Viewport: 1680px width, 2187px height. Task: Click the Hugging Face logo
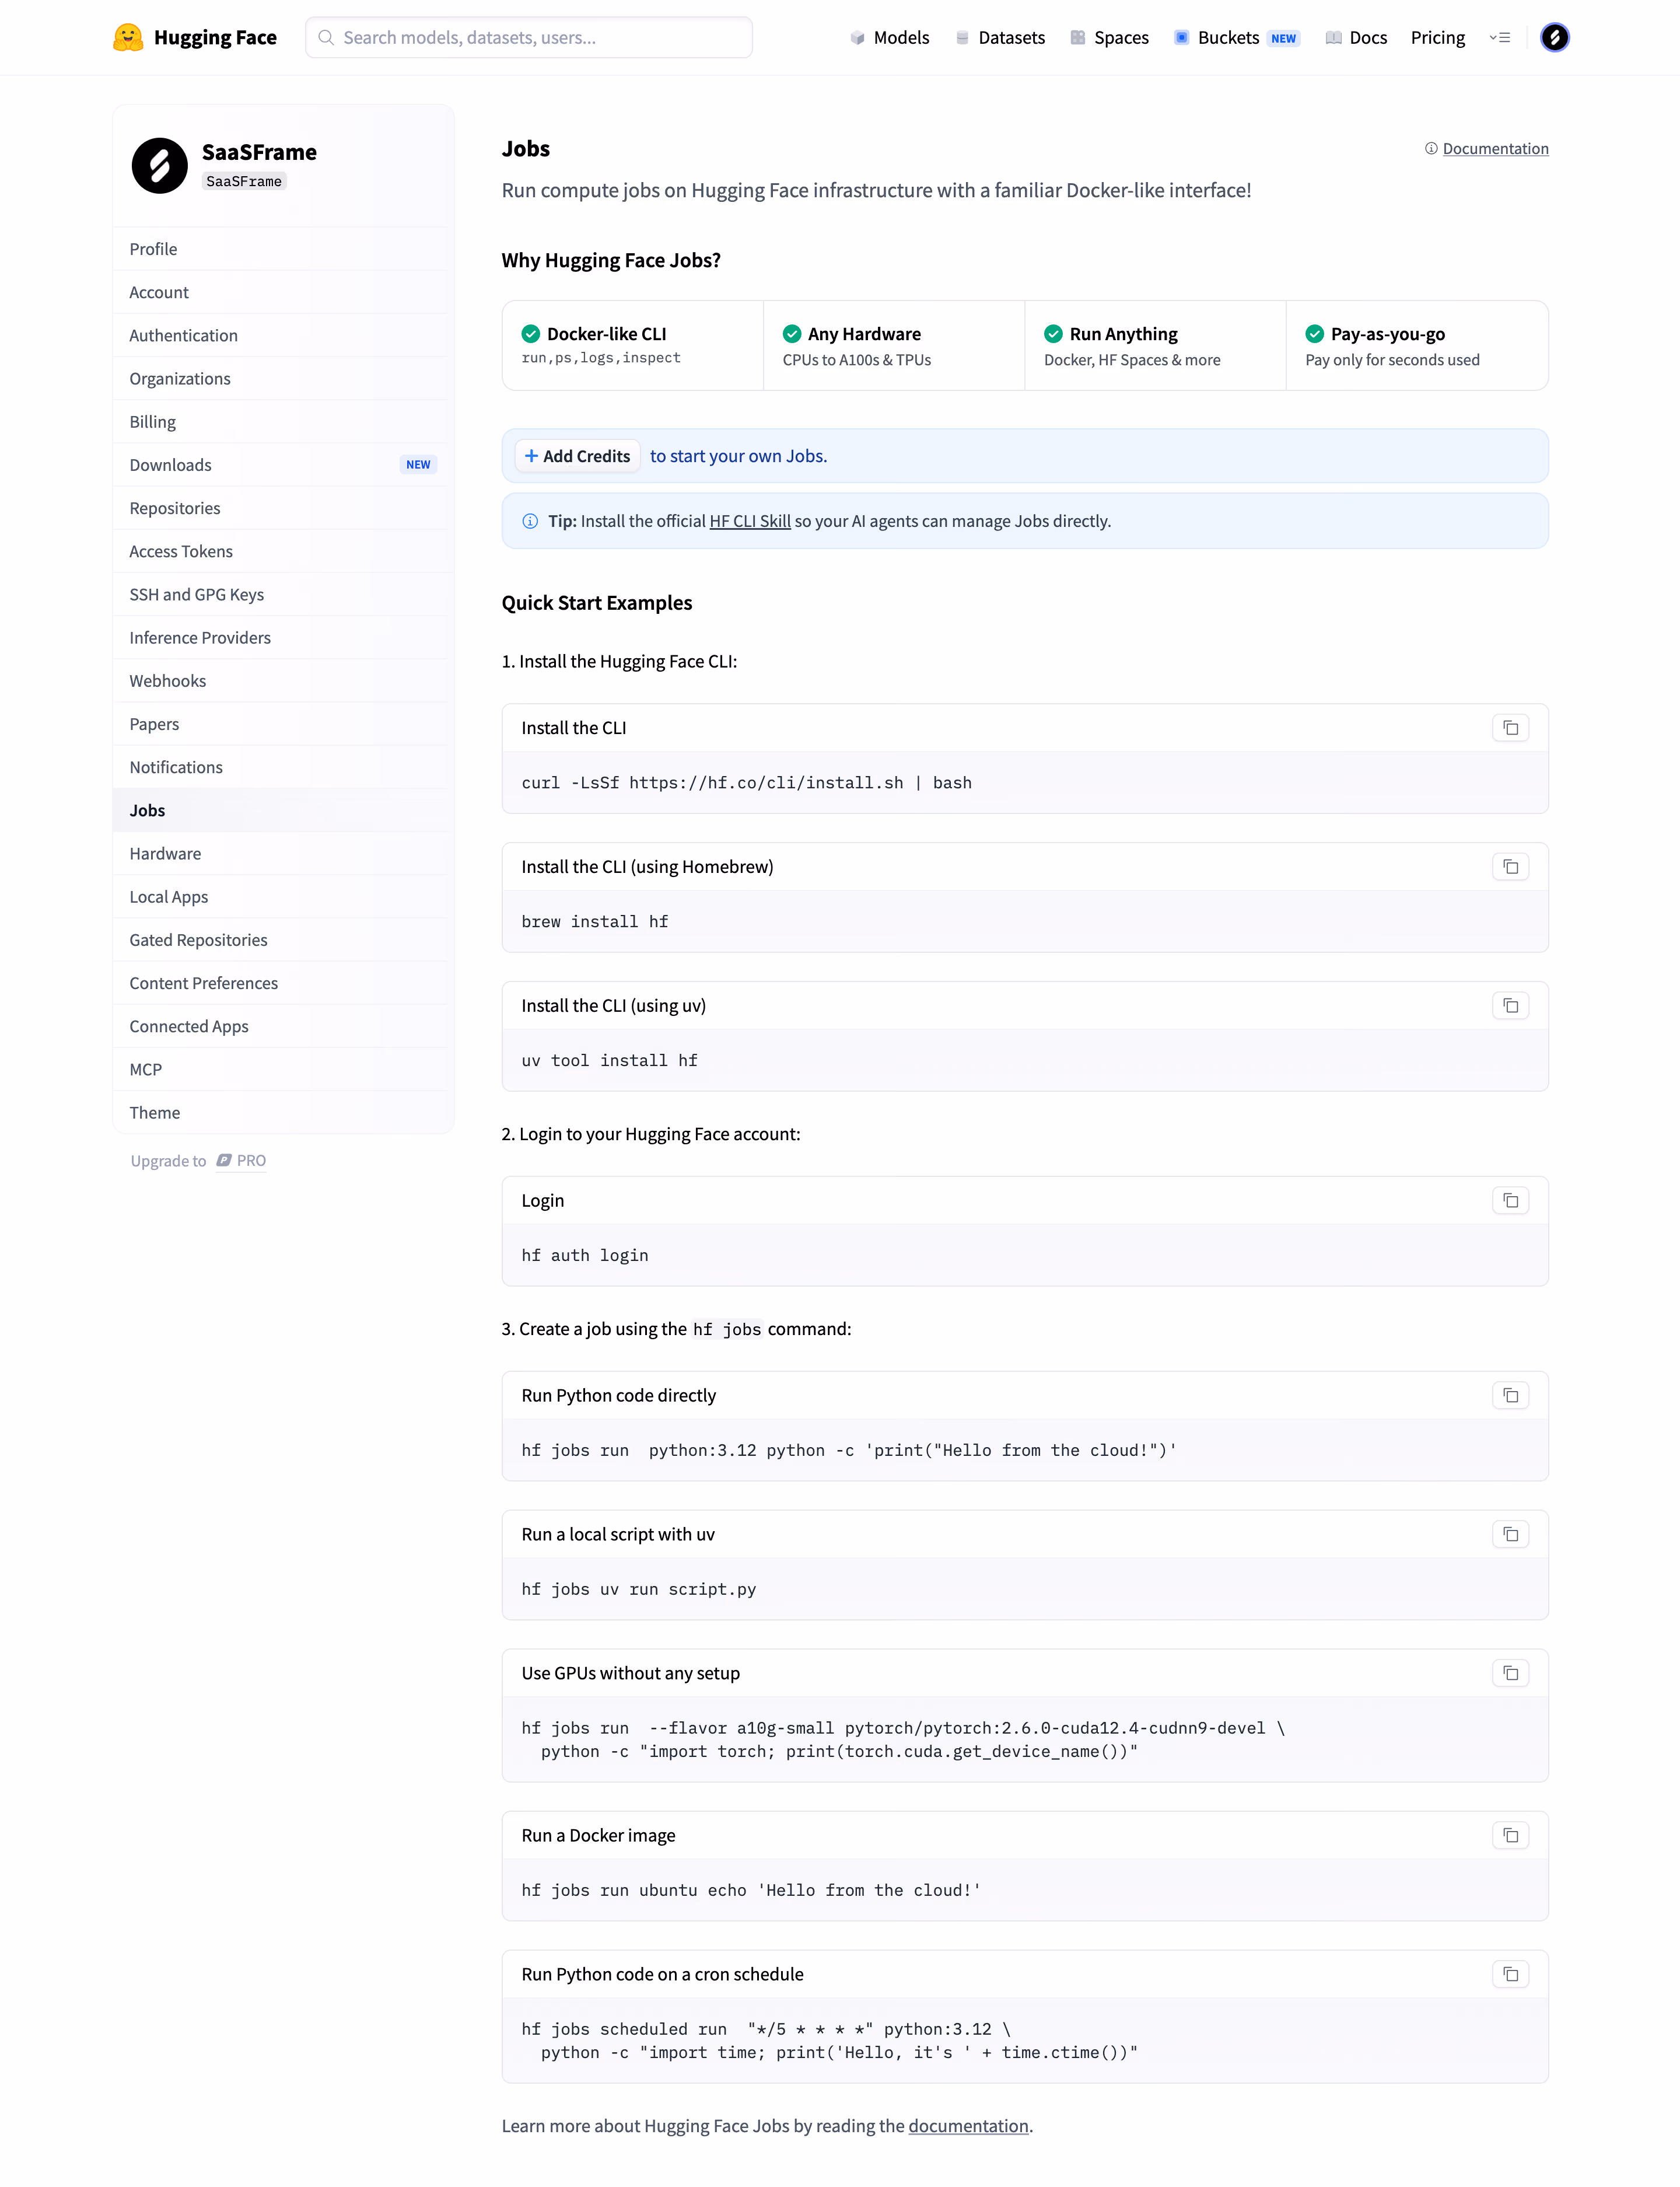pos(195,38)
